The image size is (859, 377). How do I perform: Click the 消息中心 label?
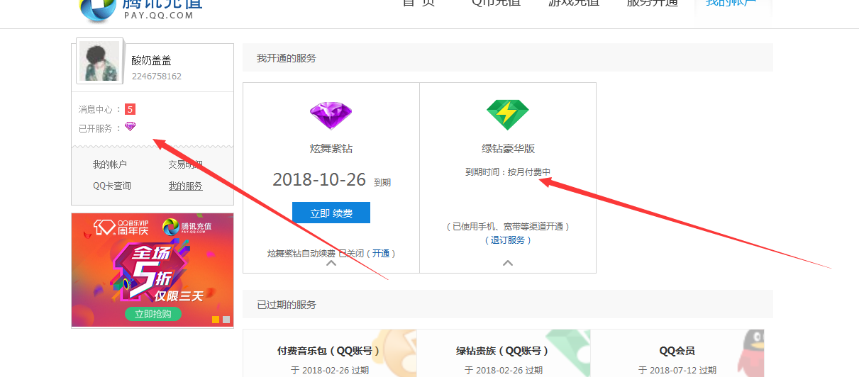pos(95,109)
